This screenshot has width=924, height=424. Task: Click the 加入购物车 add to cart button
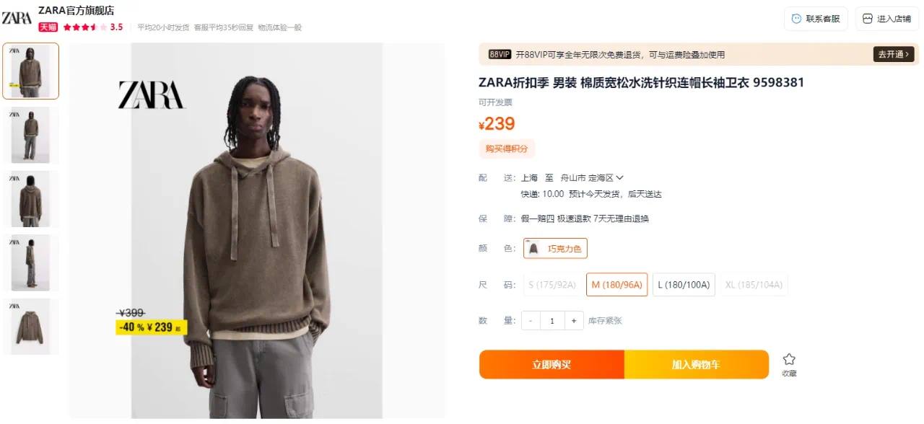coord(696,365)
